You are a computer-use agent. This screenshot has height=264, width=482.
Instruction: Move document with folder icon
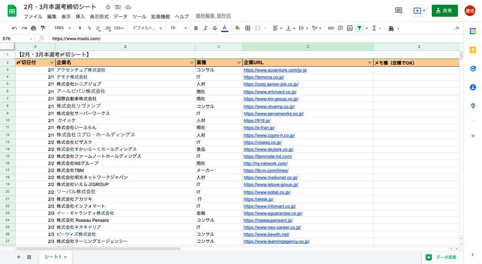pyautogui.click(x=118, y=7)
